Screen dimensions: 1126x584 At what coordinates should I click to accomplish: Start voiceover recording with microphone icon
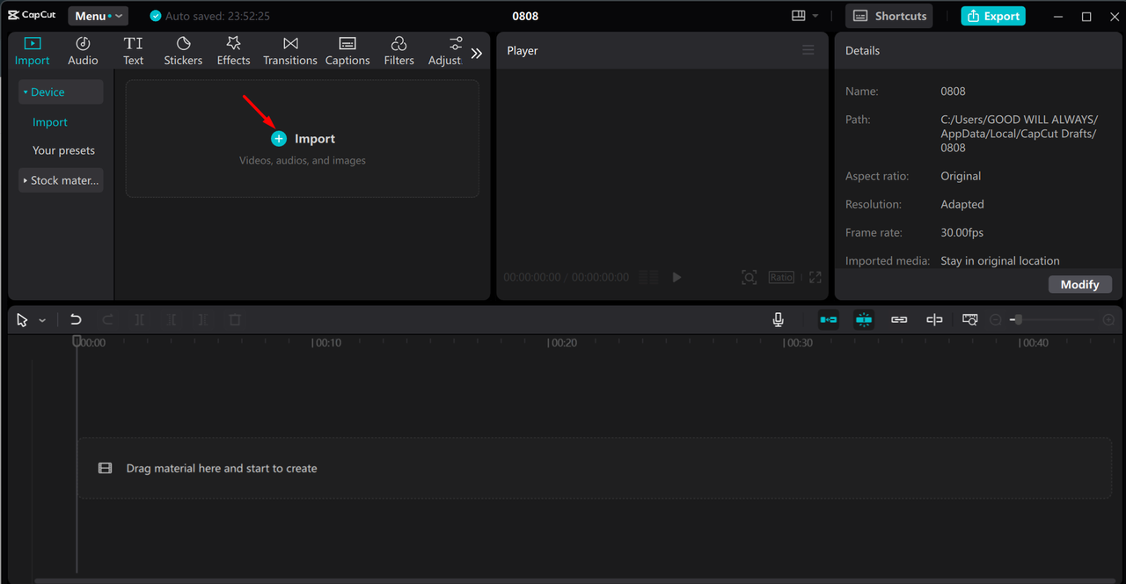pos(779,320)
